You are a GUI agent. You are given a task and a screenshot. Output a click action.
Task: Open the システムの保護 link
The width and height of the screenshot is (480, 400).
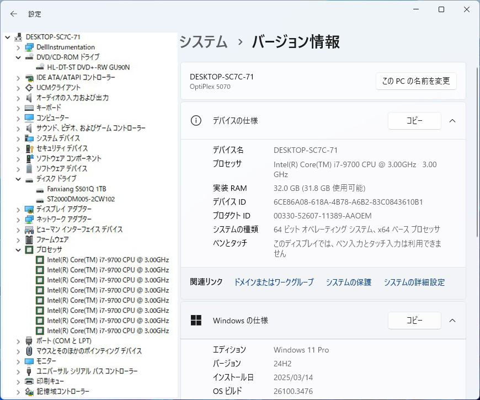coord(348,282)
